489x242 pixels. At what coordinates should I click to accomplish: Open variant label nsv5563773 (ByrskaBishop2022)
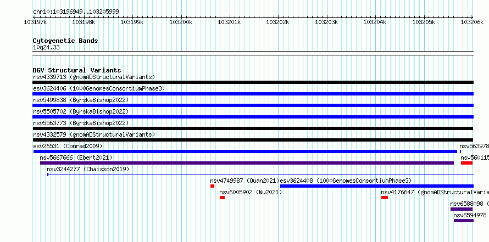[81, 123]
